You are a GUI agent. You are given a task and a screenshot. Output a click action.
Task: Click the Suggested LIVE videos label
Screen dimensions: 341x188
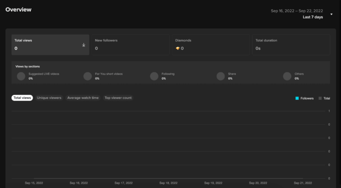(x=44, y=74)
